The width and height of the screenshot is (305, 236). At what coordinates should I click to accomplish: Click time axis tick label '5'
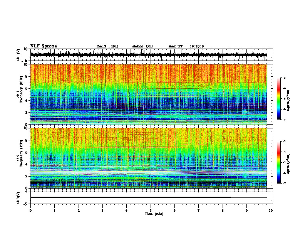click(x=151, y=211)
